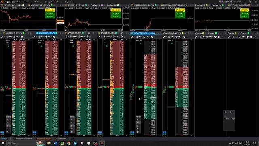Click blue squares icon below IPUSDT step-500 order book
Image resolution: width=259 pixels, height=146 pixels.
[66, 133]
